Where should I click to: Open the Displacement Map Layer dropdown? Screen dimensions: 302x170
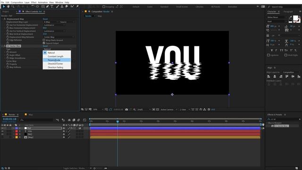(51, 22)
